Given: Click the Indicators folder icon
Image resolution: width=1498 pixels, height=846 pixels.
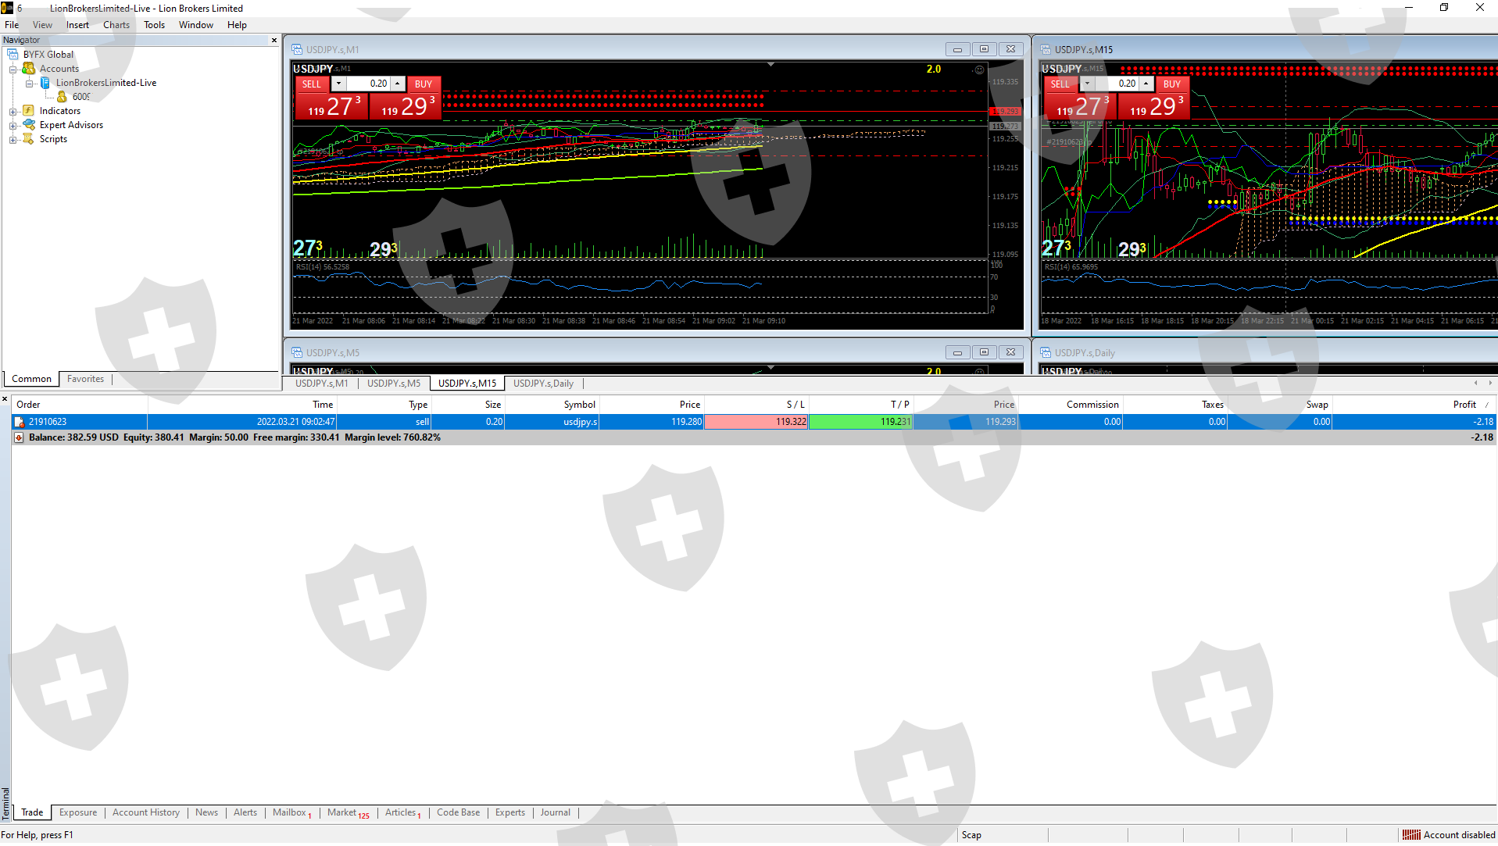Looking at the screenshot, I should tap(29, 111).
